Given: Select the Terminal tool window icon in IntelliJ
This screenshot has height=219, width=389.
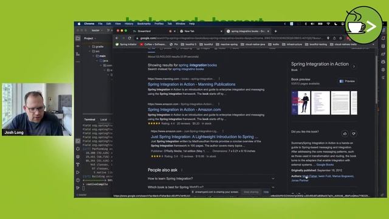Looking at the screenshot, I should pos(78,141).
